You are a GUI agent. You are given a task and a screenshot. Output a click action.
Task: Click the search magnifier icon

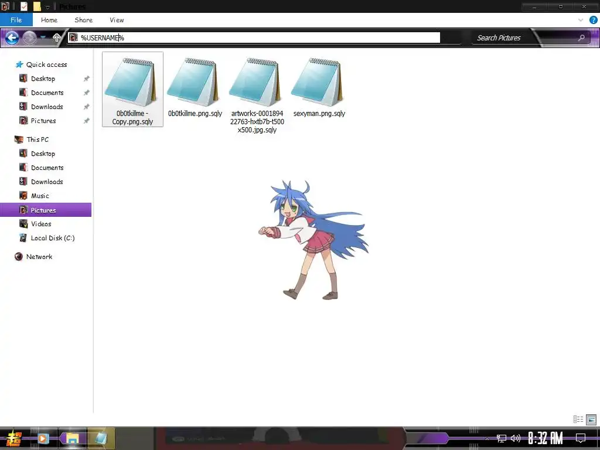coord(582,37)
